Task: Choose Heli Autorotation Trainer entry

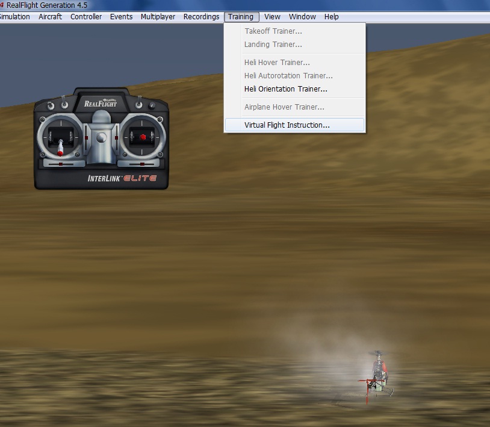Action: [294, 76]
